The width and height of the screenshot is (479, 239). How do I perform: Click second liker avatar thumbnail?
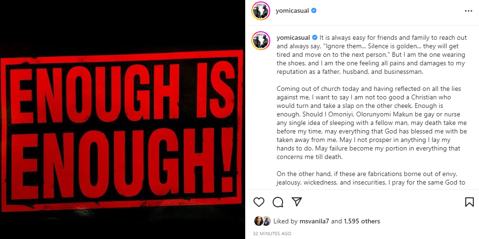tap(266, 221)
